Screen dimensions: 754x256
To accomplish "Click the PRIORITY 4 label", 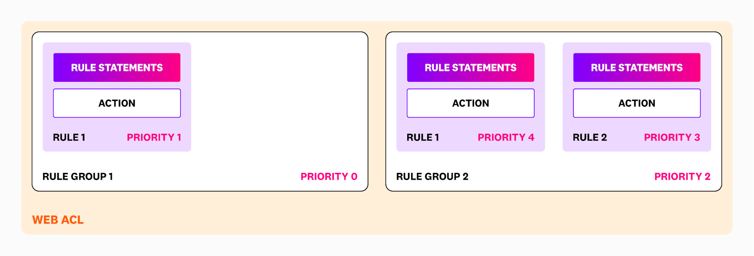I will pos(506,137).
